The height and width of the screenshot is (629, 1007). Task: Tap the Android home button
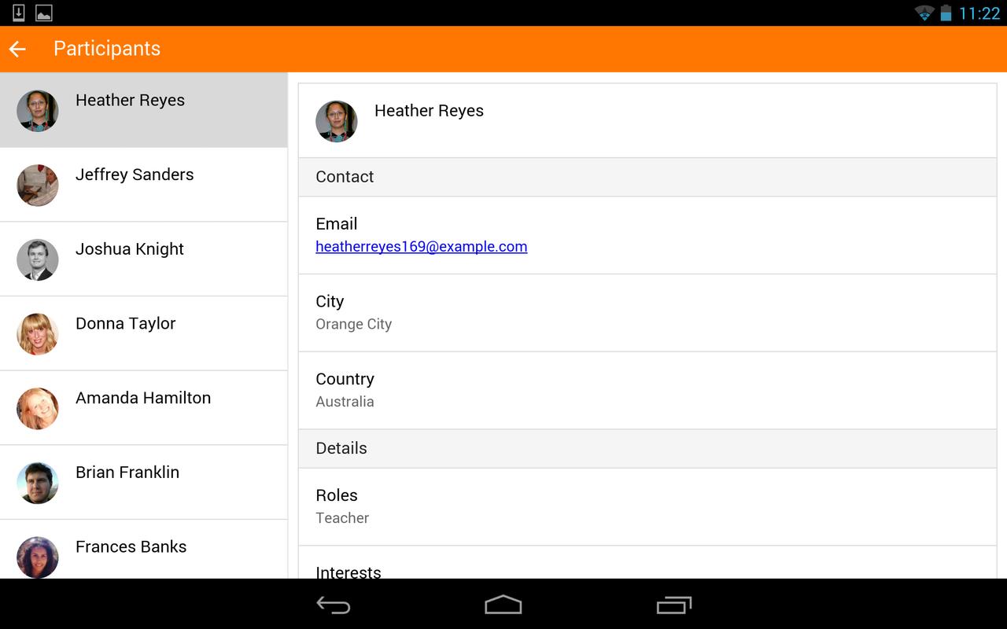pyautogui.click(x=503, y=605)
